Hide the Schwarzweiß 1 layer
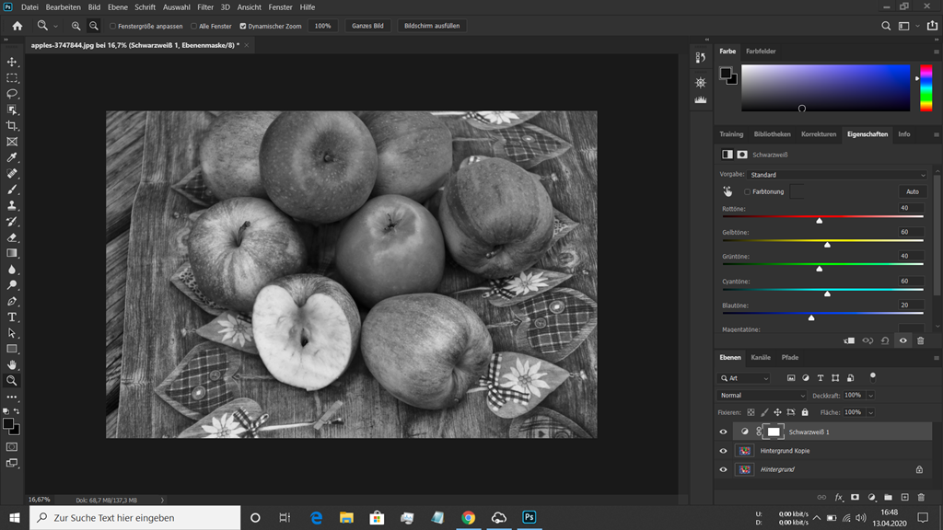 724,432
